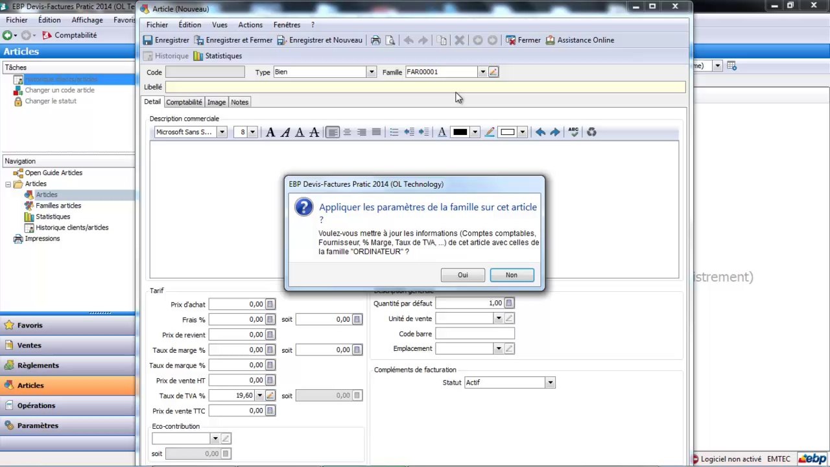Screen dimensions: 830x467
Task: Click the undo arrow in description toolbar
Action: click(540, 132)
